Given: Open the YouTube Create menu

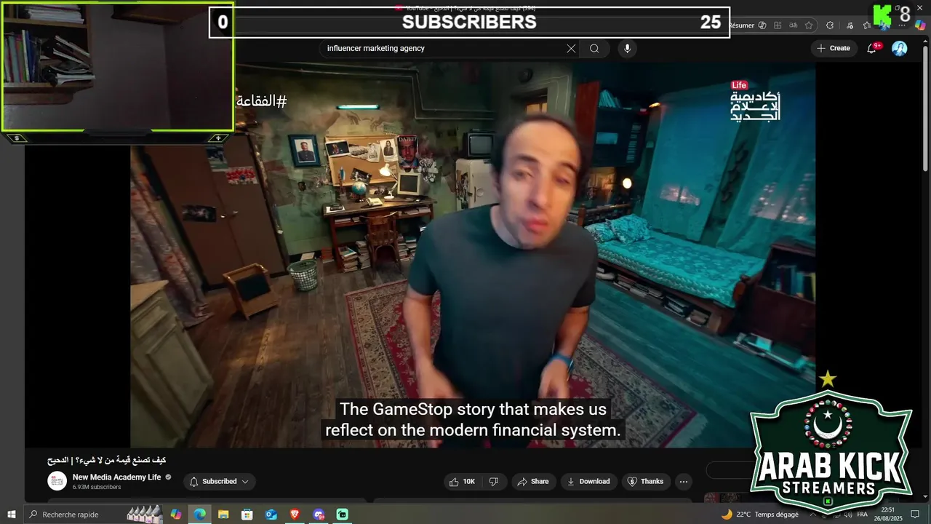Looking at the screenshot, I should point(834,48).
